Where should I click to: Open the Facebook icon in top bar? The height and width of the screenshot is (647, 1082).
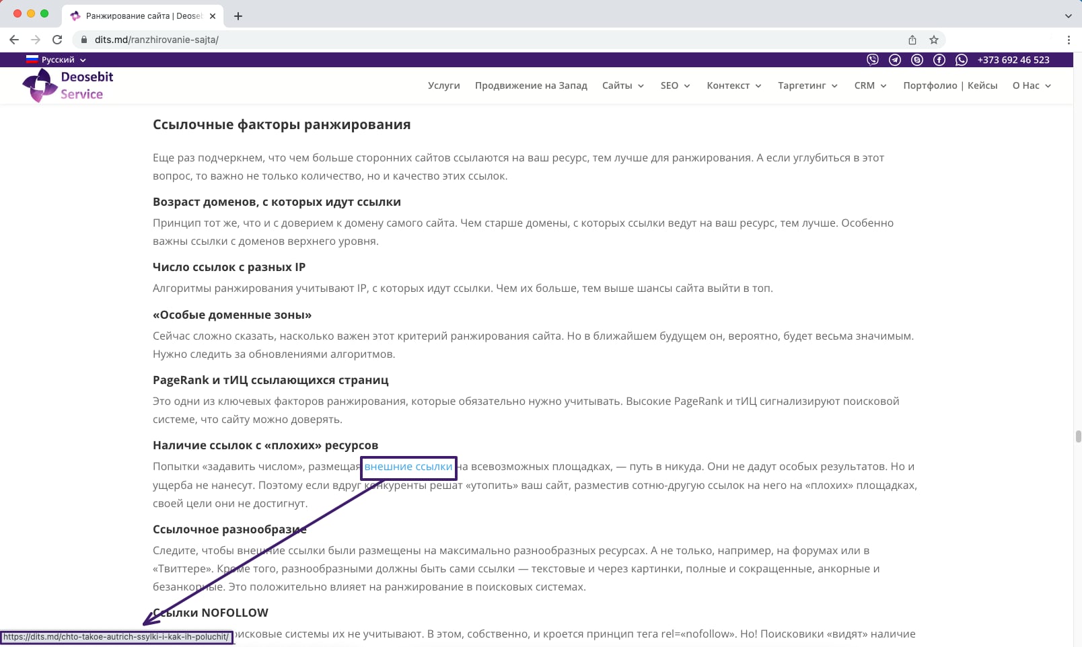(x=939, y=60)
